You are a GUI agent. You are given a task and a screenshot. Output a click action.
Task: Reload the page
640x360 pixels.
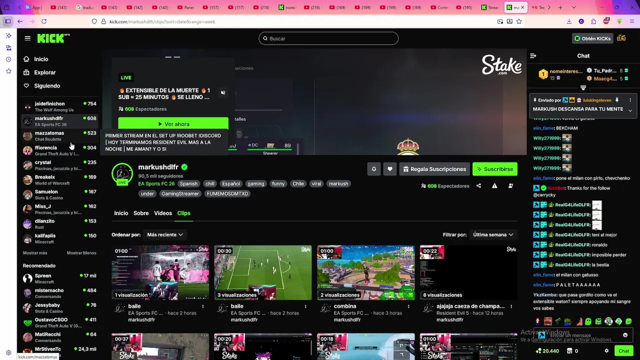tap(44, 21)
